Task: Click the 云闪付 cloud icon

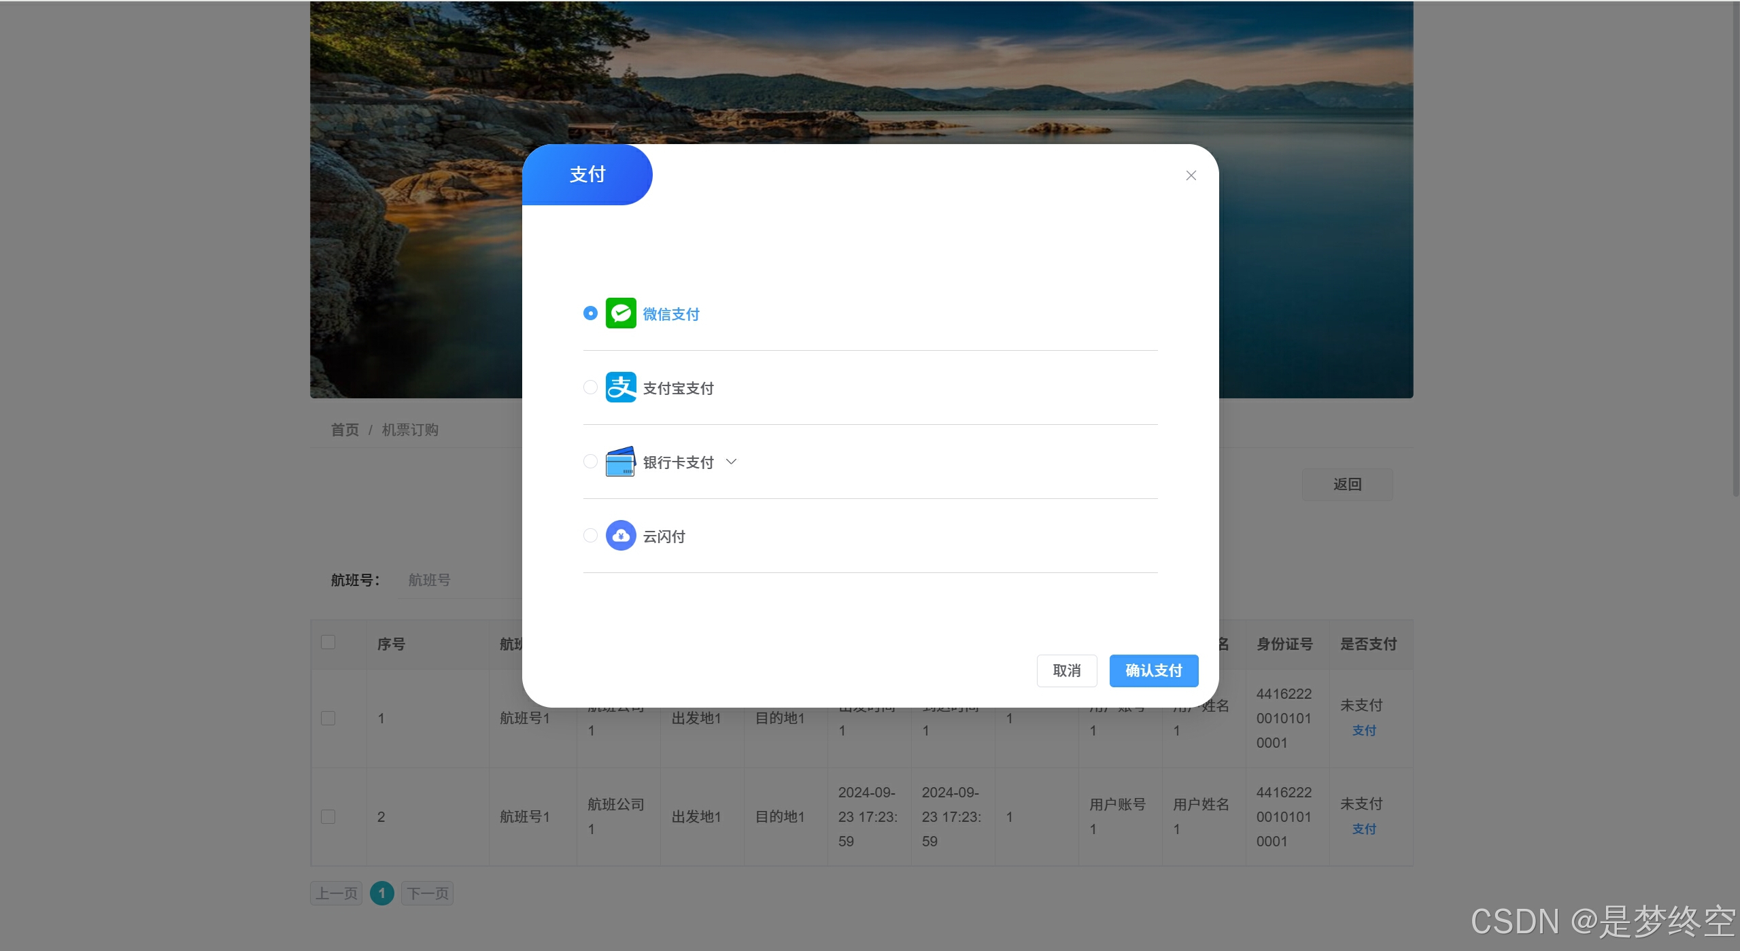Action: (621, 536)
